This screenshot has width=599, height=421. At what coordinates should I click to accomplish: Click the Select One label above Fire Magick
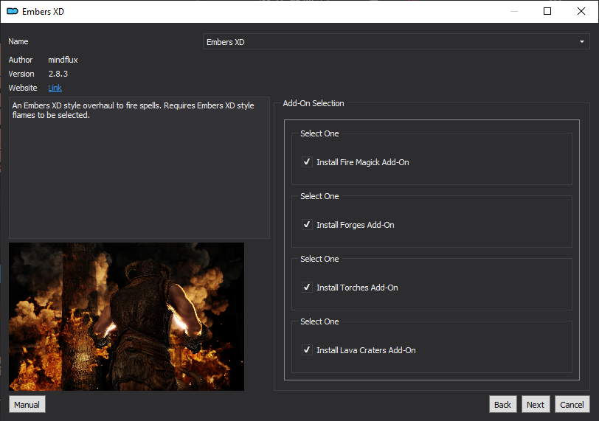click(319, 133)
